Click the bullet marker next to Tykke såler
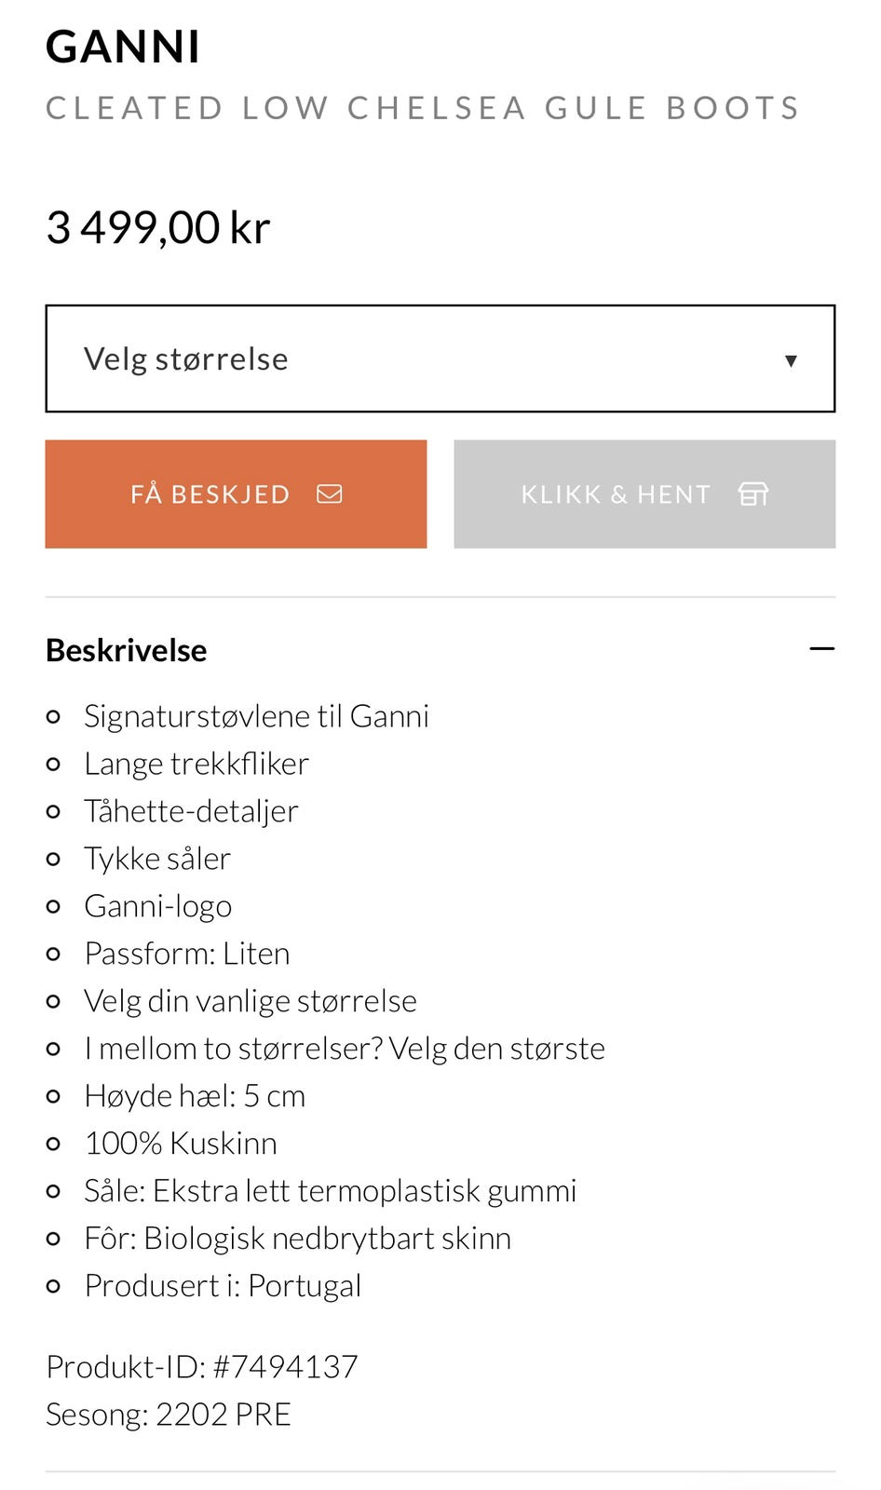 pos(53,860)
